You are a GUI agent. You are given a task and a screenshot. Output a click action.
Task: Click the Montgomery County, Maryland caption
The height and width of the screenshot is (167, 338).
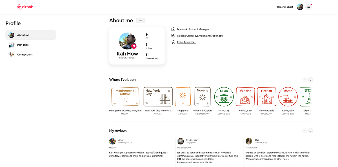click(125, 111)
